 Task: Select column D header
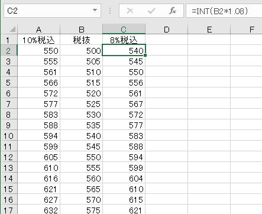[167, 30]
